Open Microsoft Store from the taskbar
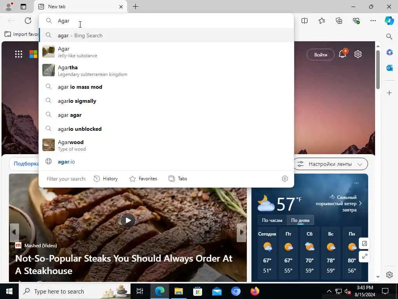This screenshot has width=398, height=299. coord(197,291)
